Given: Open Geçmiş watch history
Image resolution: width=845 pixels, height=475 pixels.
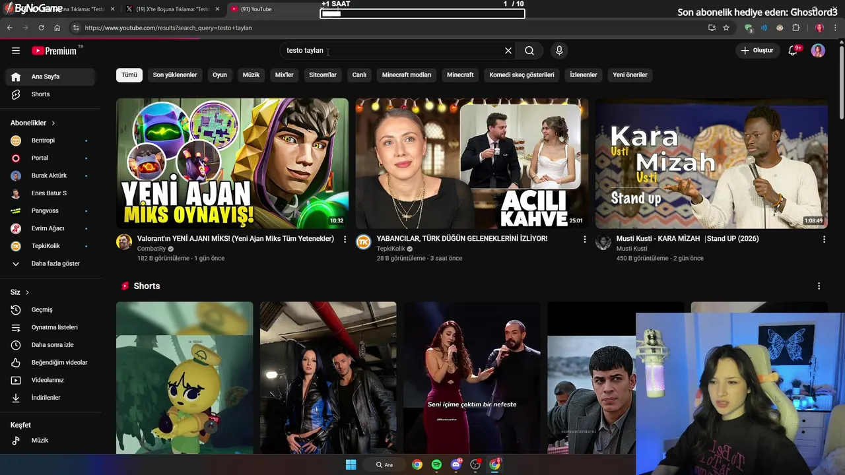Looking at the screenshot, I should coord(50,309).
